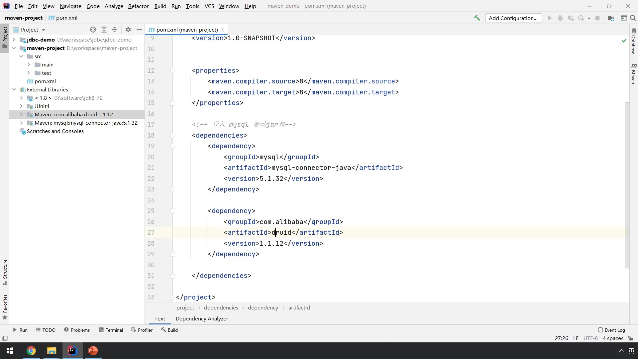Viewport: 638px width, 359px height.
Task: Click the Expand All icon in the Project panel
Action: point(104,30)
